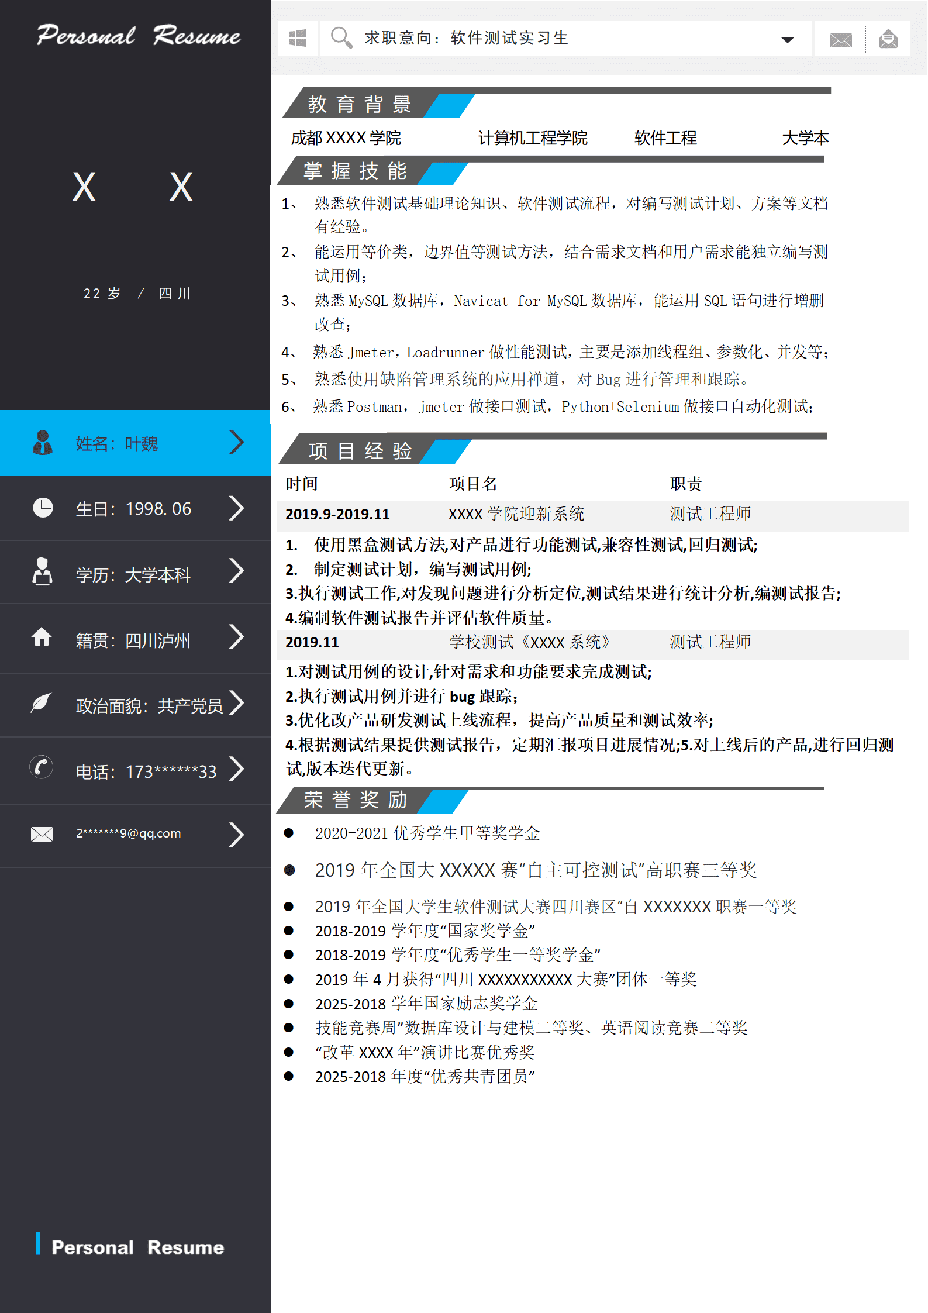The width and height of the screenshot is (928, 1313).
Task: Expand the chevron on 生日 row
Action: [x=236, y=508]
